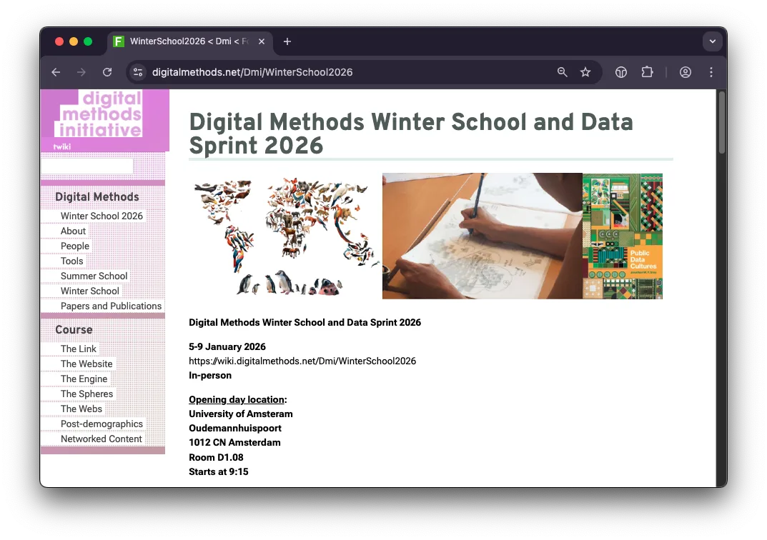The height and width of the screenshot is (540, 767).
Task: Open the Chrome three-dot menu
Action: [x=711, y=72]
